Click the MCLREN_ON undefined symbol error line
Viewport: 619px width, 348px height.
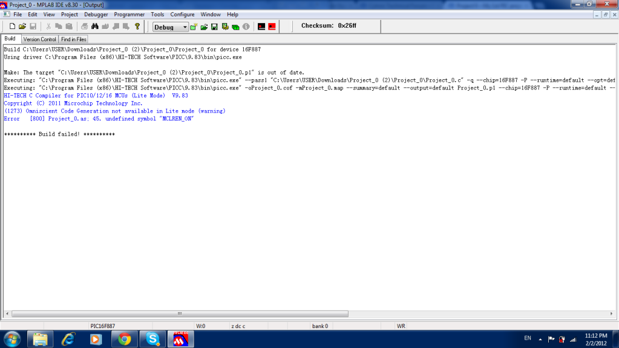coord(99,119)
